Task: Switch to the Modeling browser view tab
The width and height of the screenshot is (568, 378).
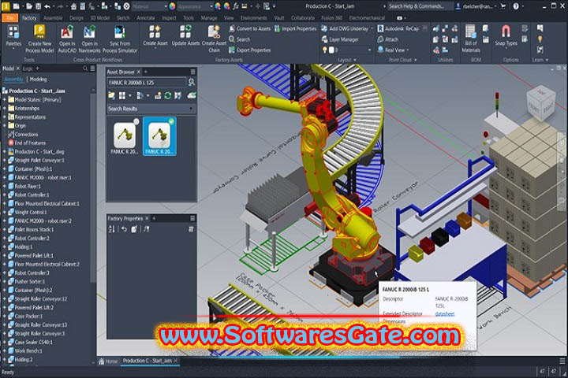Action: [38, 80]
